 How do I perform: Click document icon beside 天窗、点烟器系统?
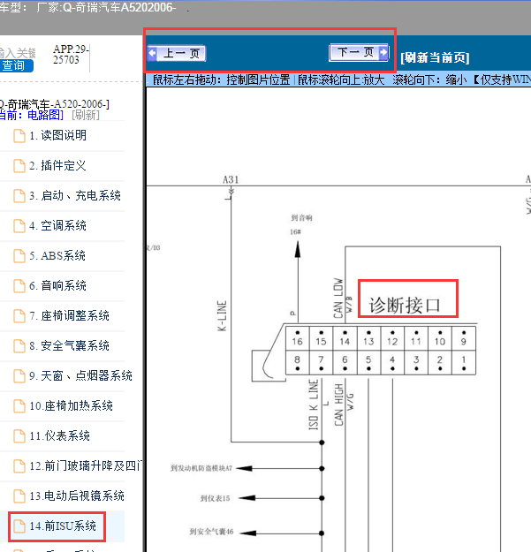tap(19, 376)
